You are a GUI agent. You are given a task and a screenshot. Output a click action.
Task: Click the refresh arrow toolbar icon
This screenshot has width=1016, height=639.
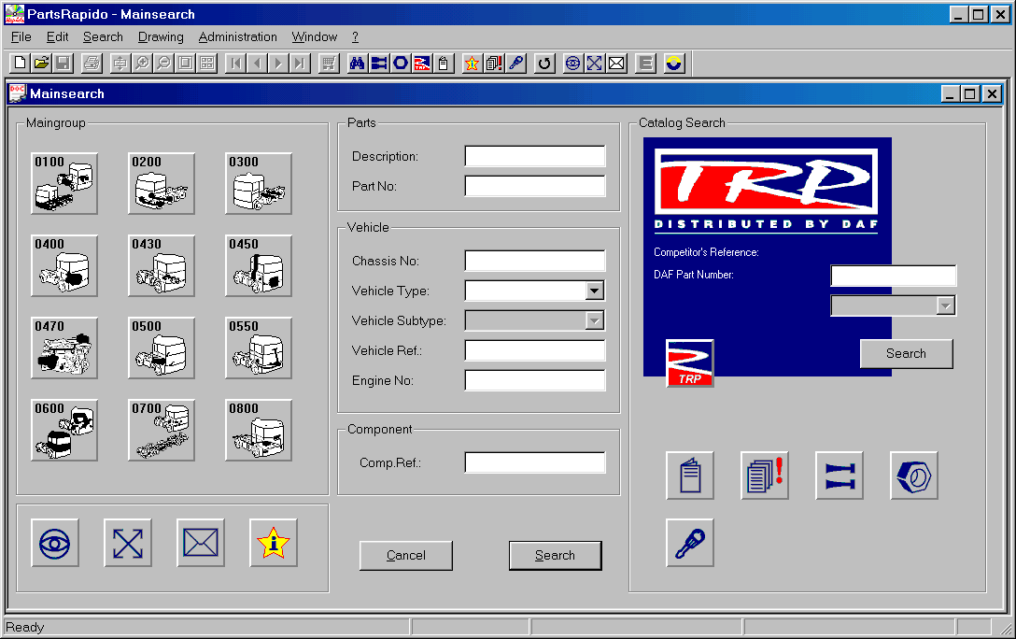click(x=544, y=63)
